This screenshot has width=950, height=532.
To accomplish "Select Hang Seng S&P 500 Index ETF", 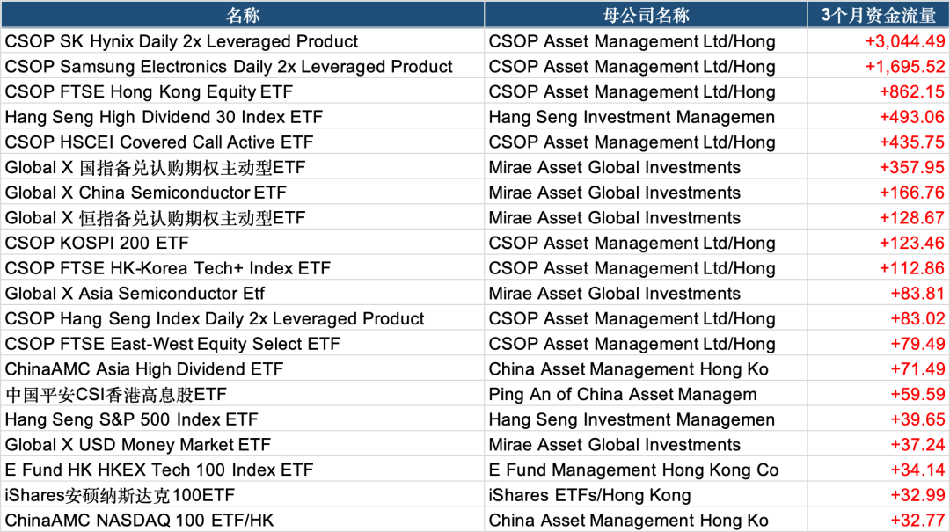I will click(243, 419).
